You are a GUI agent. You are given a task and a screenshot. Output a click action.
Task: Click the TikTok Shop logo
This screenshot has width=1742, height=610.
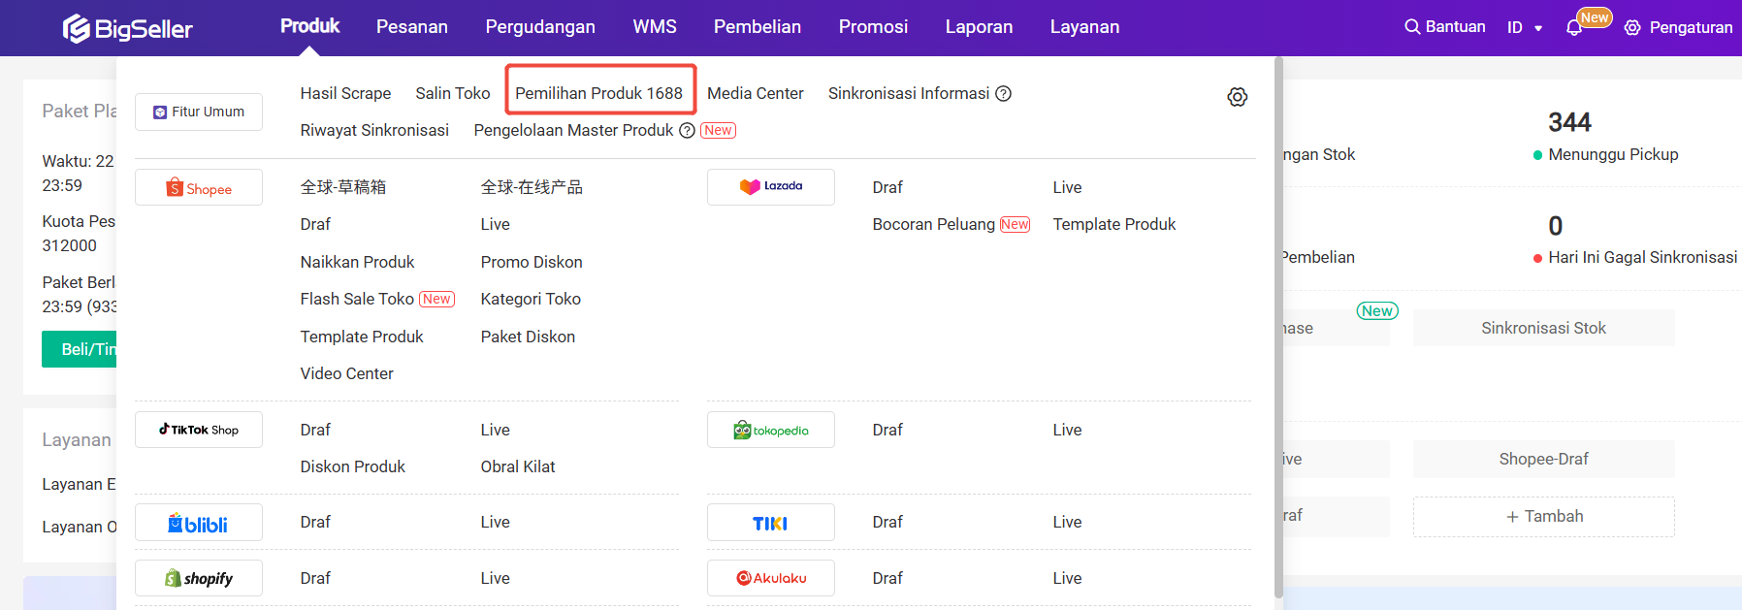coord(199,430)
